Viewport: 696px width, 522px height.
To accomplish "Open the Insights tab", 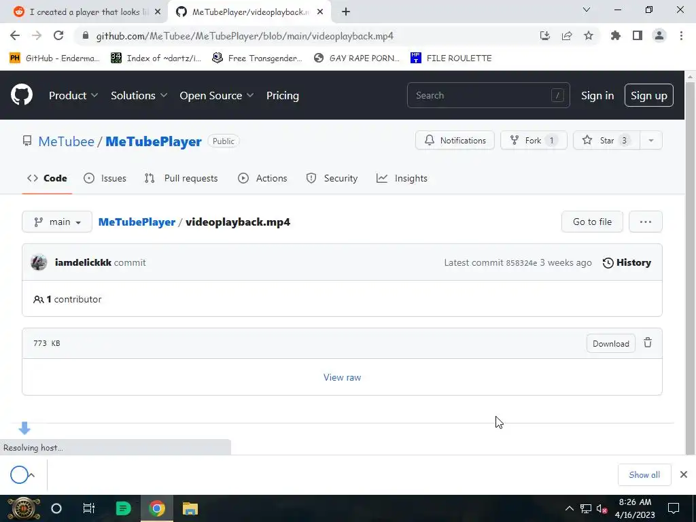I will [x=402, y=178].
